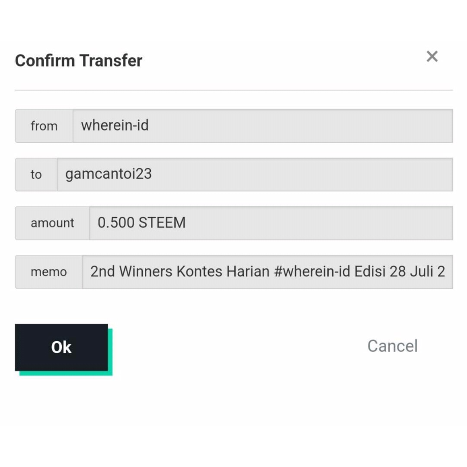Click the #wherein-id hashtag in the memo
This screenshot has height=467, width=467.
point(312,272)
